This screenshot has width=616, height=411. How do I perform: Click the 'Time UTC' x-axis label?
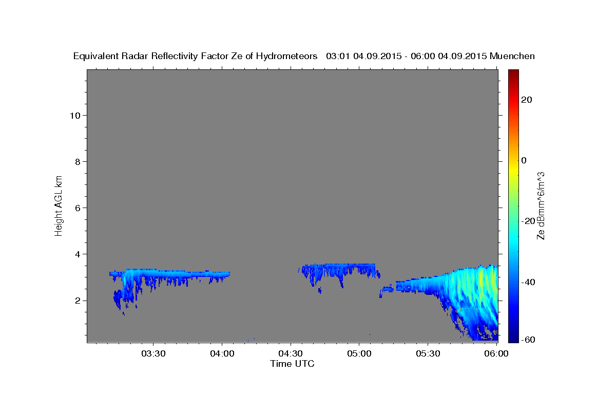point(292,364)
